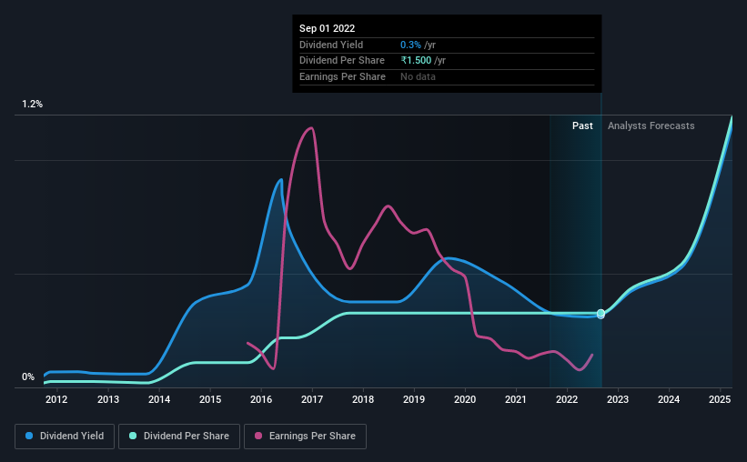Image resolution: width=747 pixels, height=462 pixels.
Task: Click the 2023 x-axis label
Action: [618, 399]
